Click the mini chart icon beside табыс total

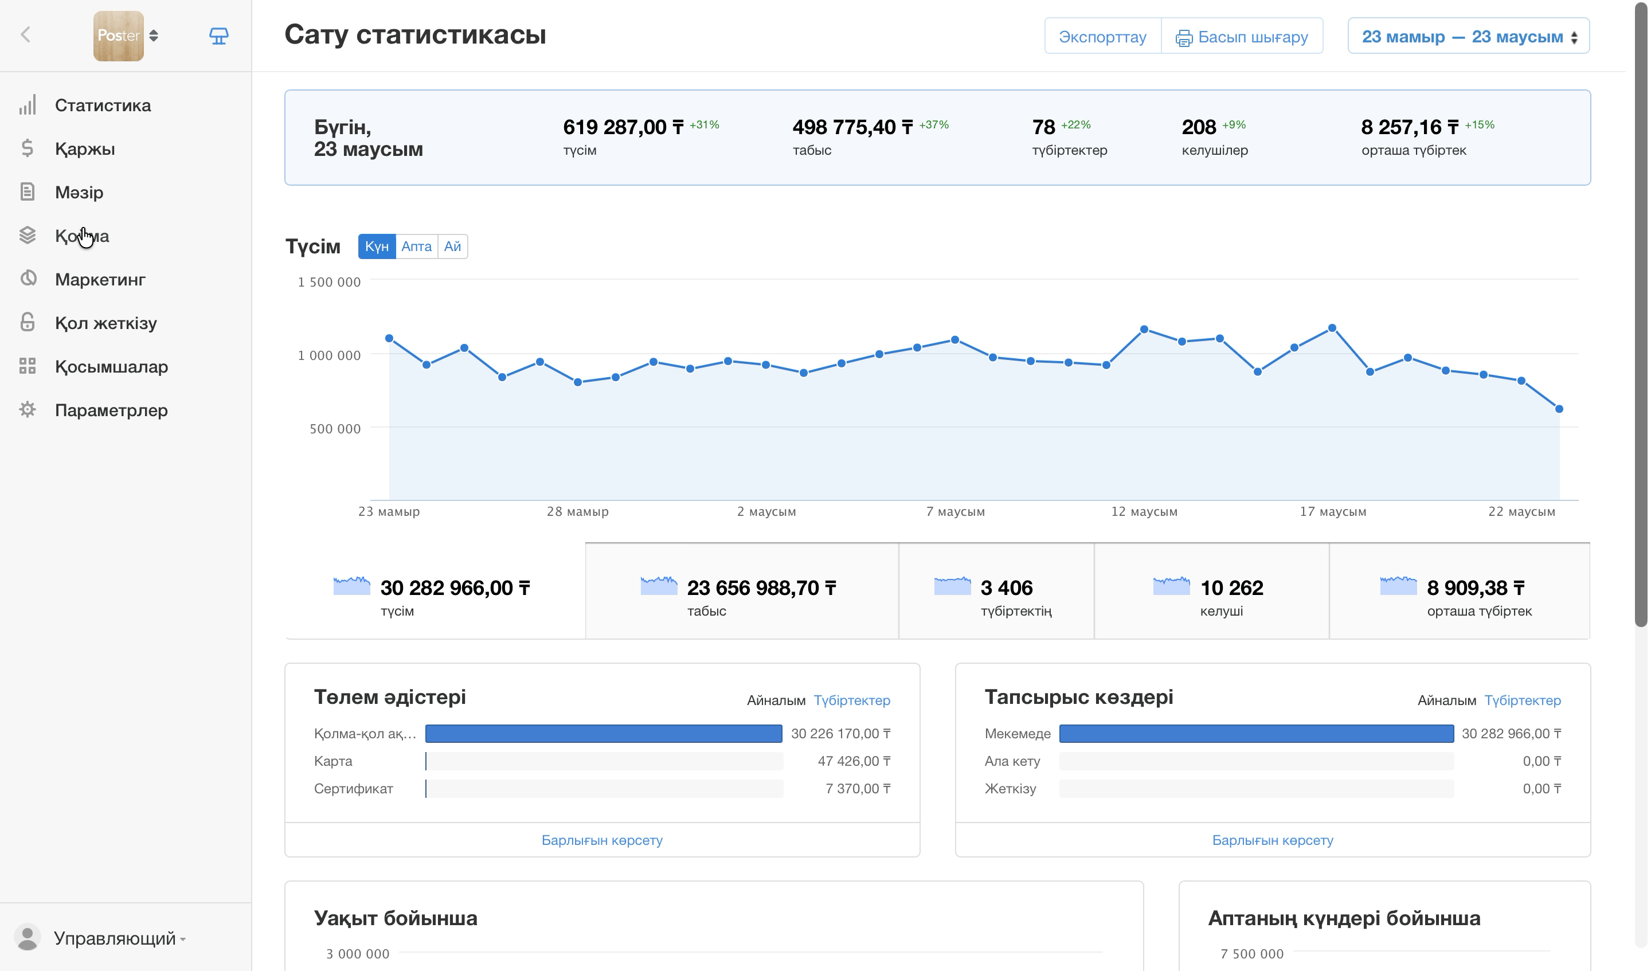[x=659, y=585]
